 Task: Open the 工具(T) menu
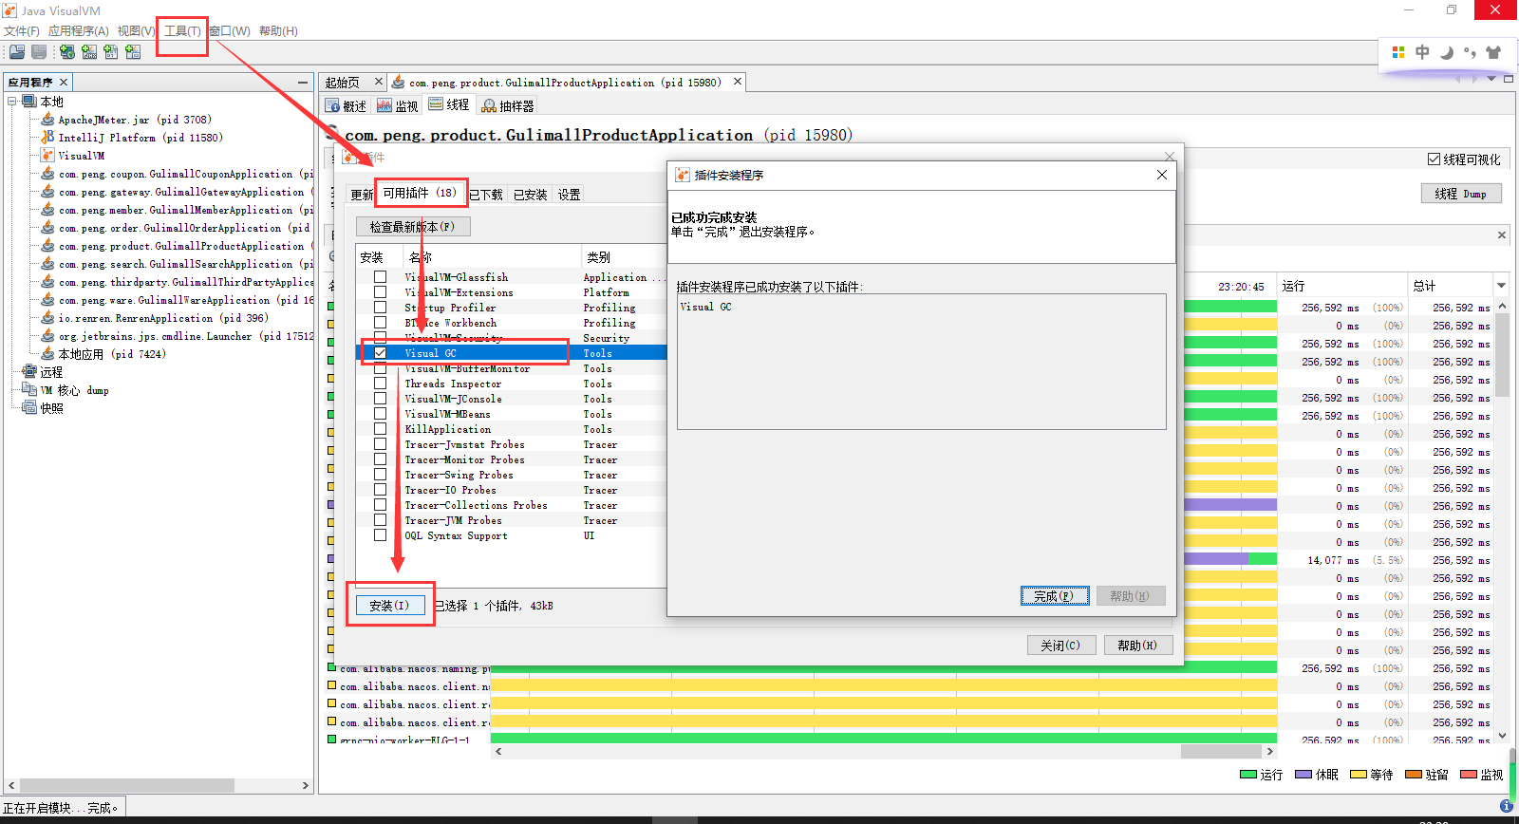(182, 31)
